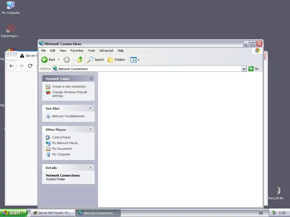Select the My Computer desktop icon

point(11,8)
